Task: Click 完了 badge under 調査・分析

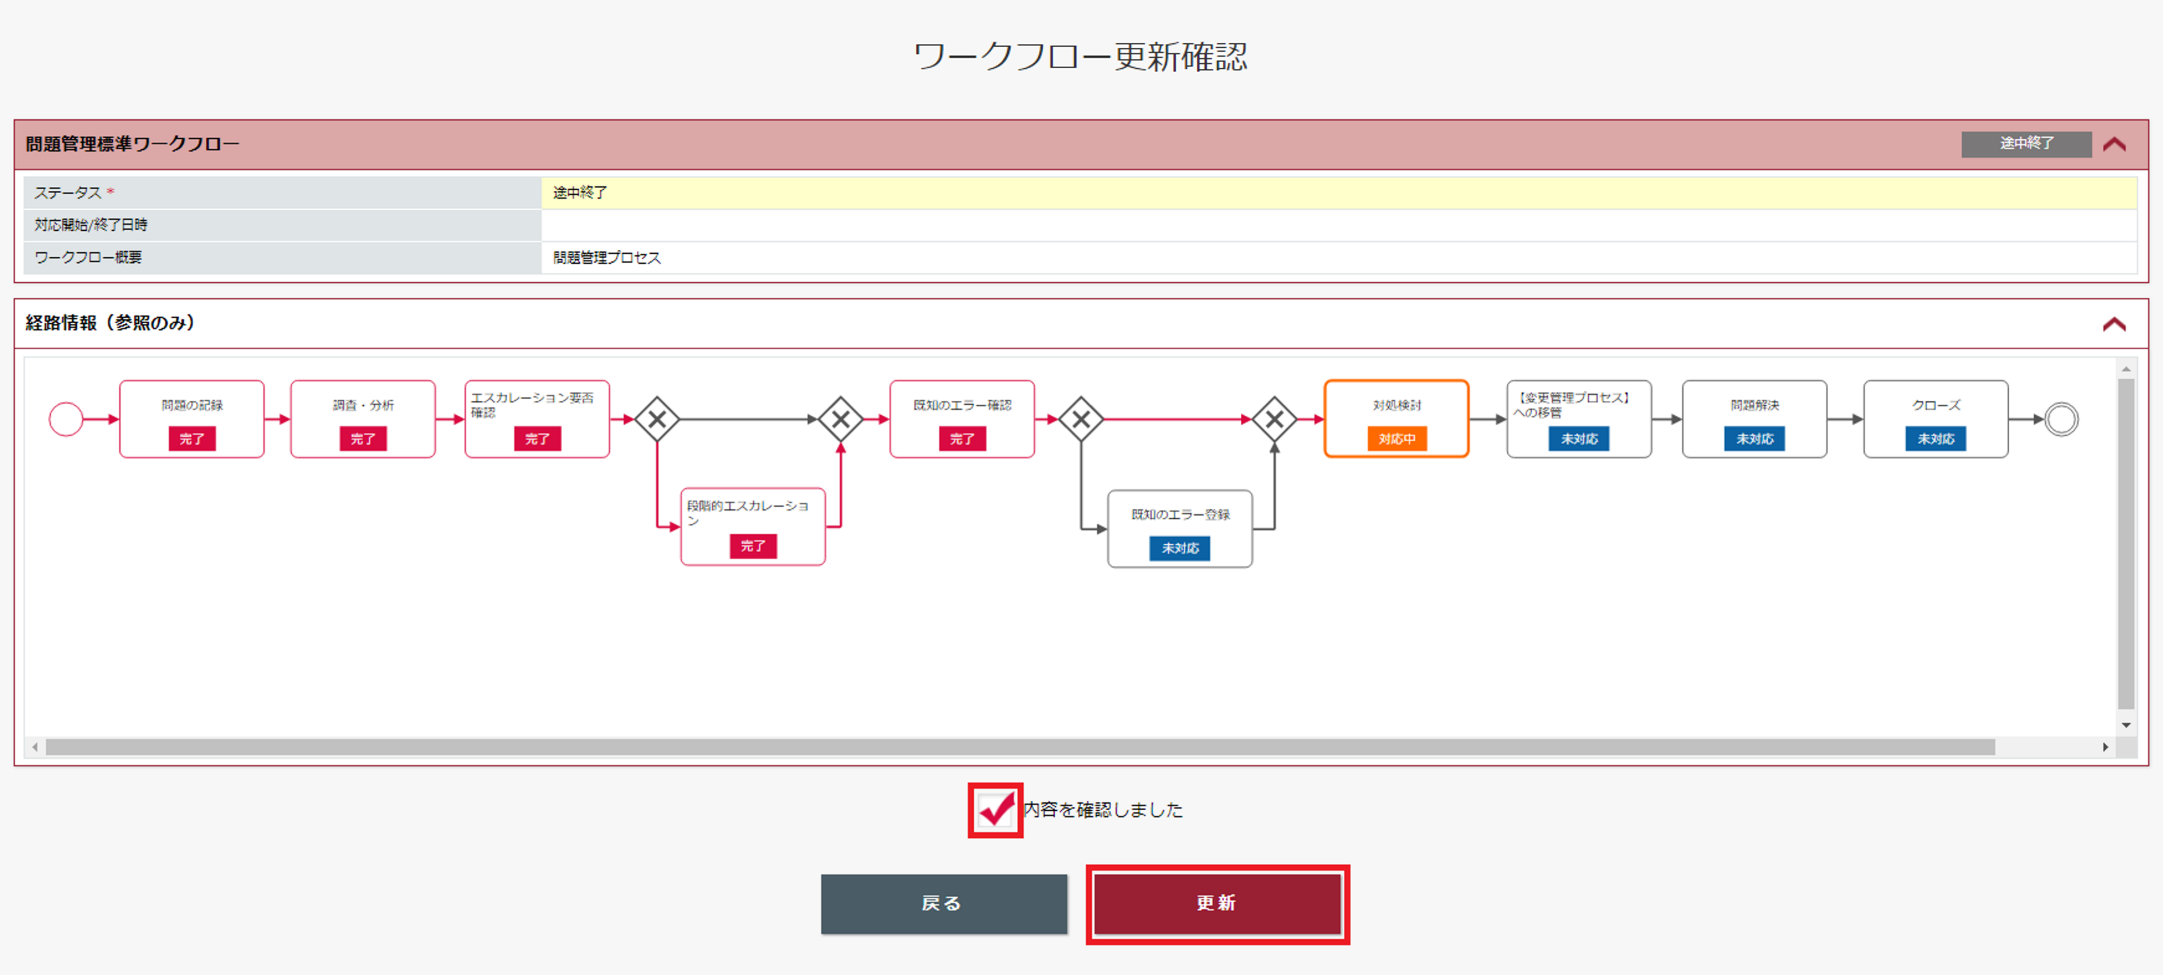Action: (363, 438)
